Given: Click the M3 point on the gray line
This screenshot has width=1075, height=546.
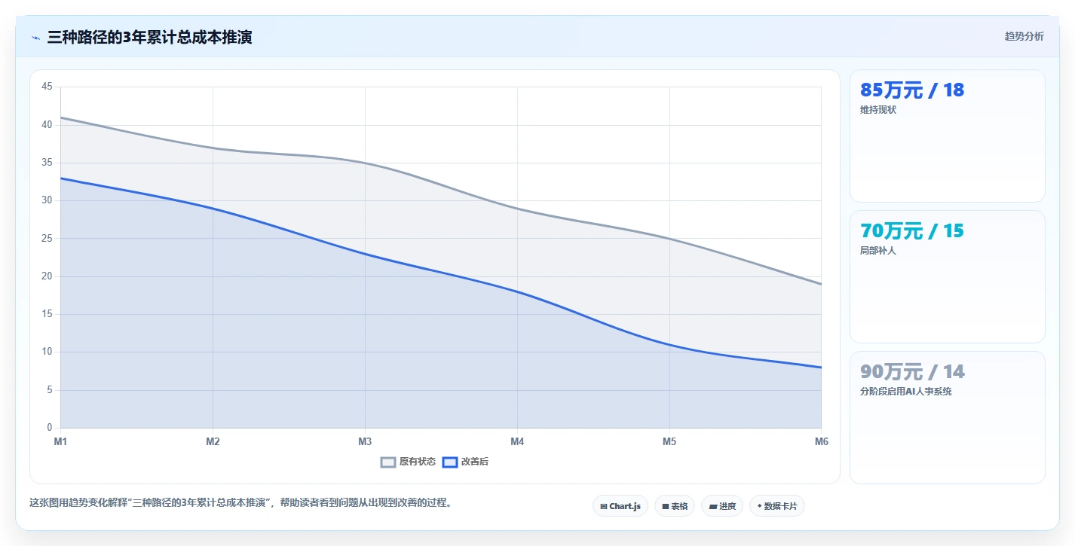Looking at the screenshot, I should (365, 163).
